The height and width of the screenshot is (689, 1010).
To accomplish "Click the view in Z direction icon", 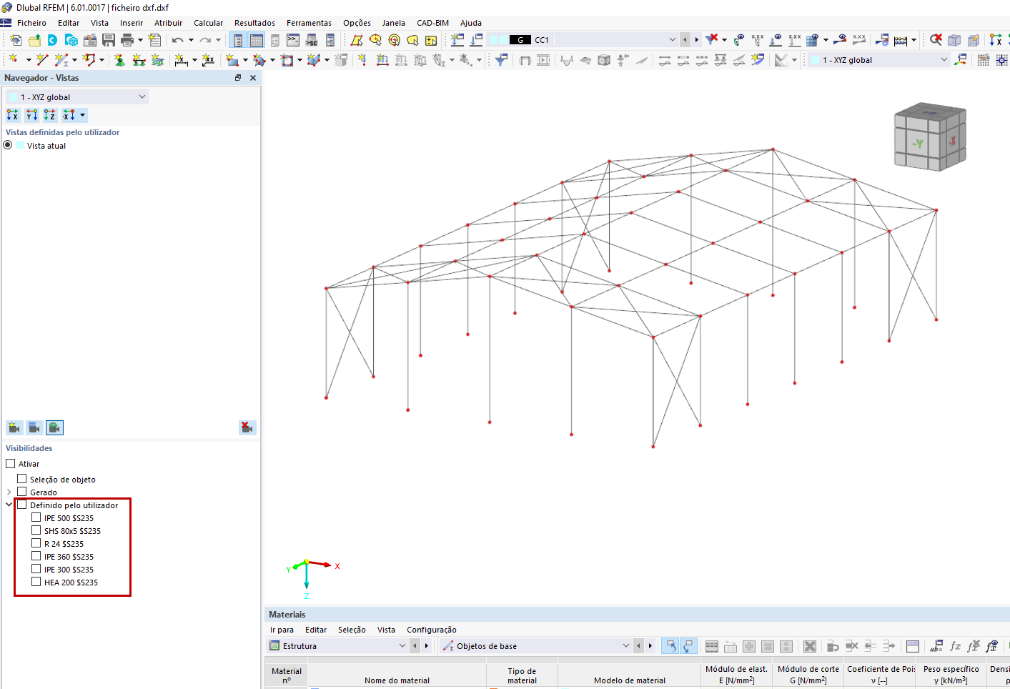I will tap(50, 115).
